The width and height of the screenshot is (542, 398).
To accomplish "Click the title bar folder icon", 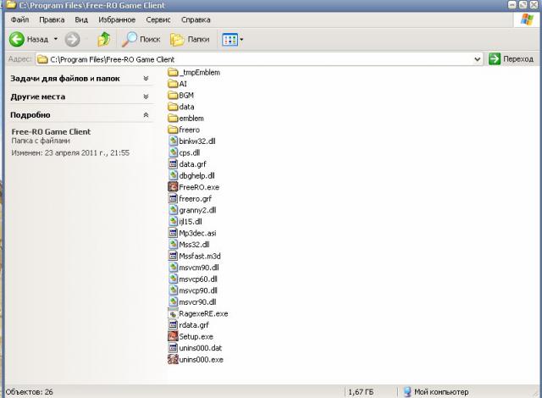I will point(11,5).
